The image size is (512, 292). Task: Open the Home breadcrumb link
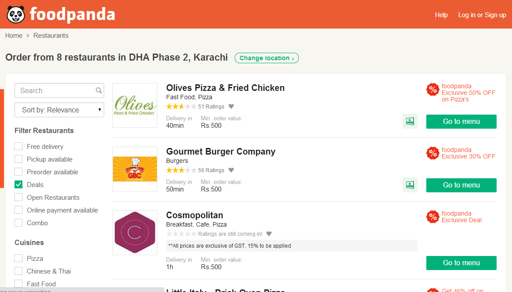pyautogui.click(x=14, y=36)
